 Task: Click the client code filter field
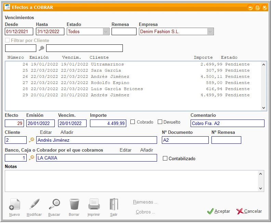click(x=21, y=48)
